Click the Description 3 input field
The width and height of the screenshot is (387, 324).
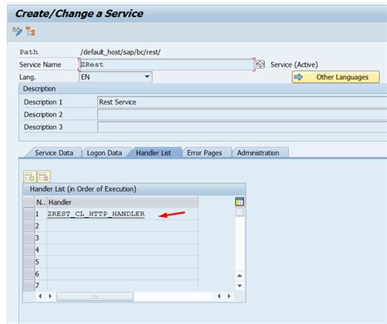click(242, 127)
